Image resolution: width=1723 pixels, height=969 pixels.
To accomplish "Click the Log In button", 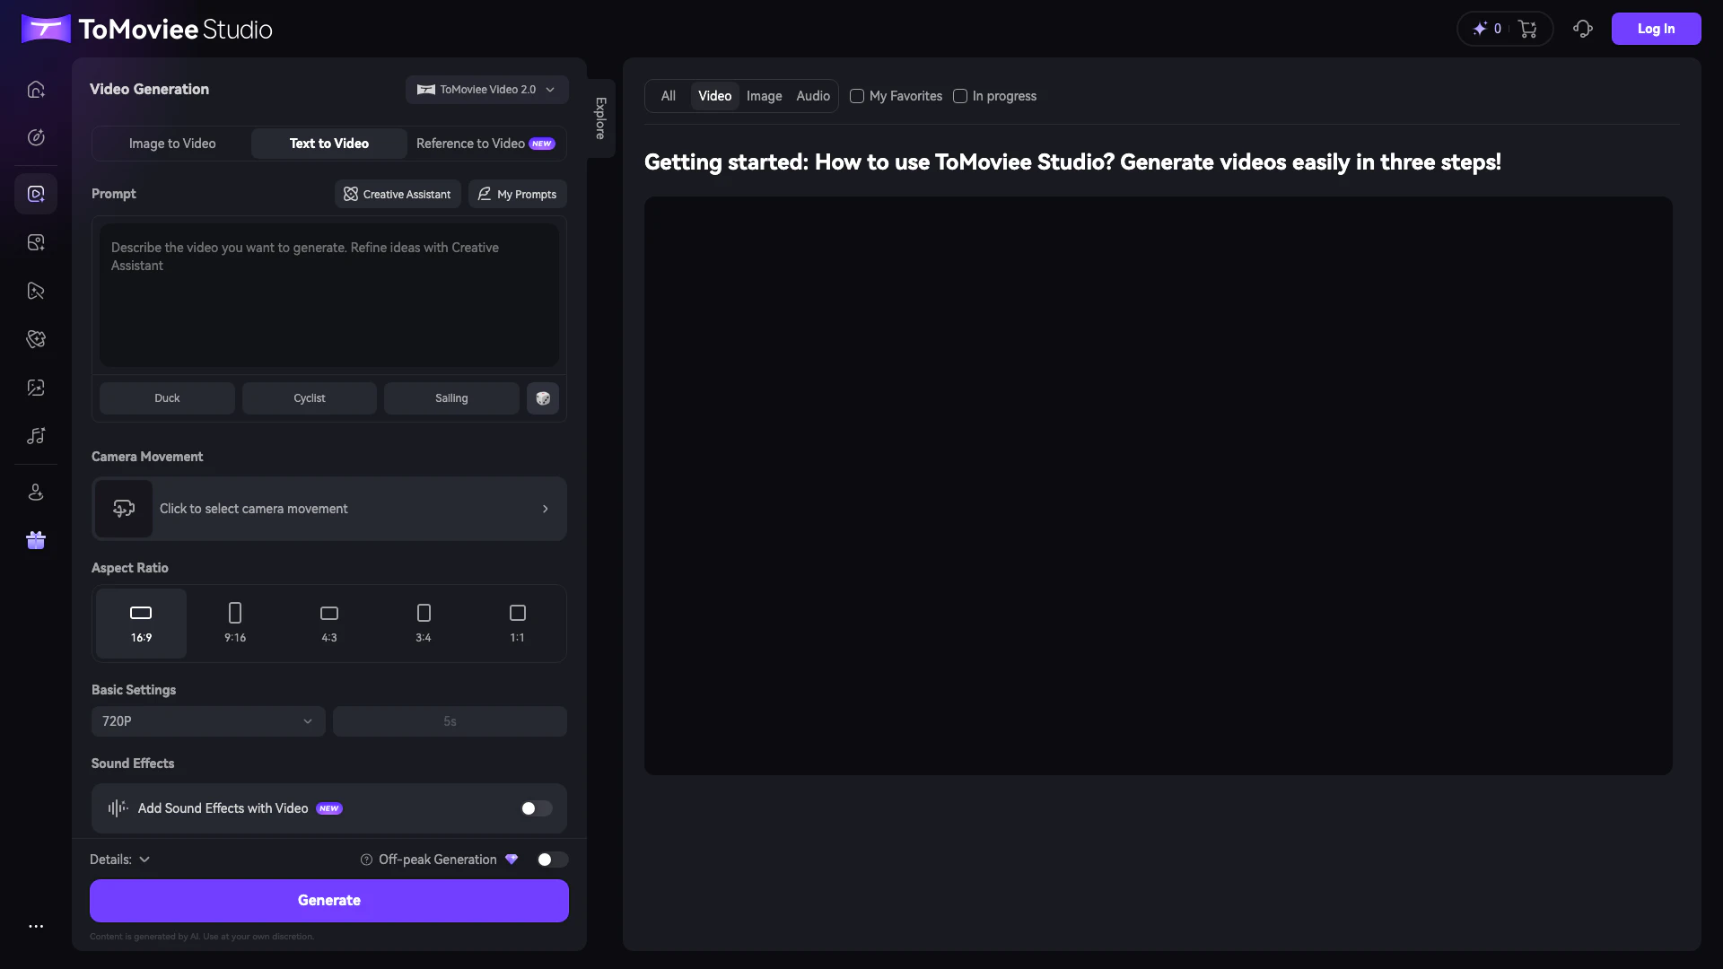I will pyautogui.click(x=1655, y=29).
